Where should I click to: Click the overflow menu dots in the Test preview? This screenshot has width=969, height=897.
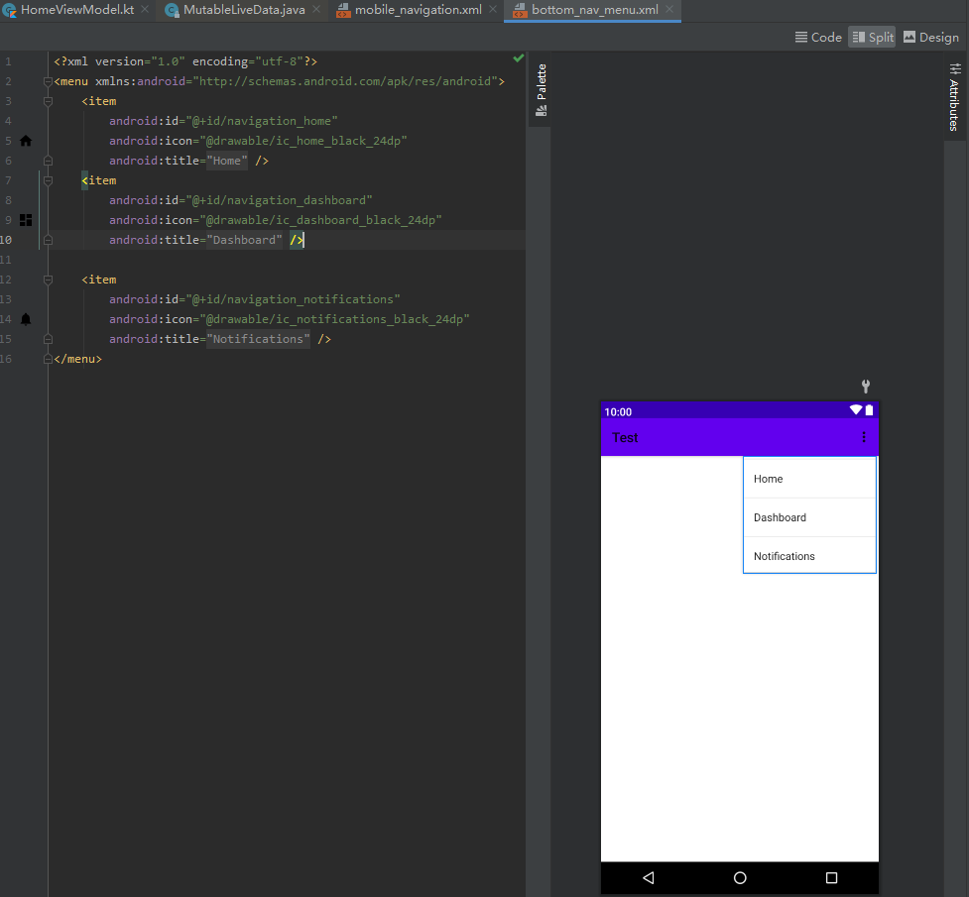(x=863, y=436)
